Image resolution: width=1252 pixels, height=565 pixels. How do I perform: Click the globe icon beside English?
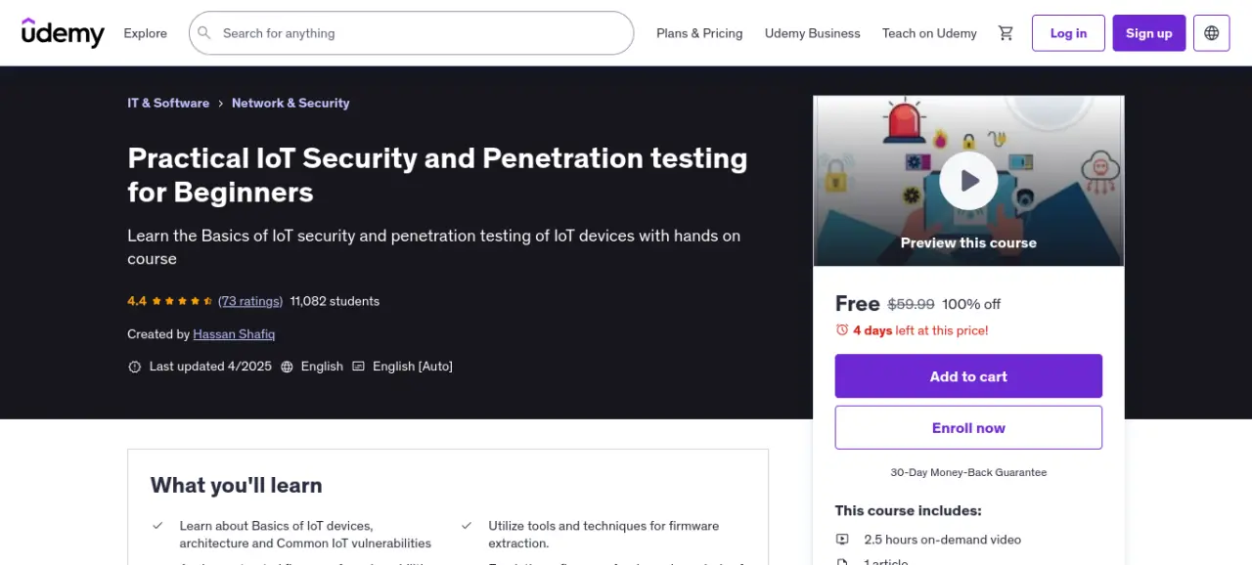pyautogui.click(x=287, y=367)
